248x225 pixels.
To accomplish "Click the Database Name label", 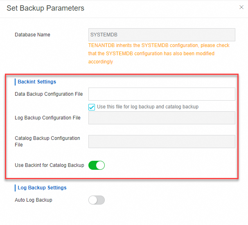I will click(32, 35).
